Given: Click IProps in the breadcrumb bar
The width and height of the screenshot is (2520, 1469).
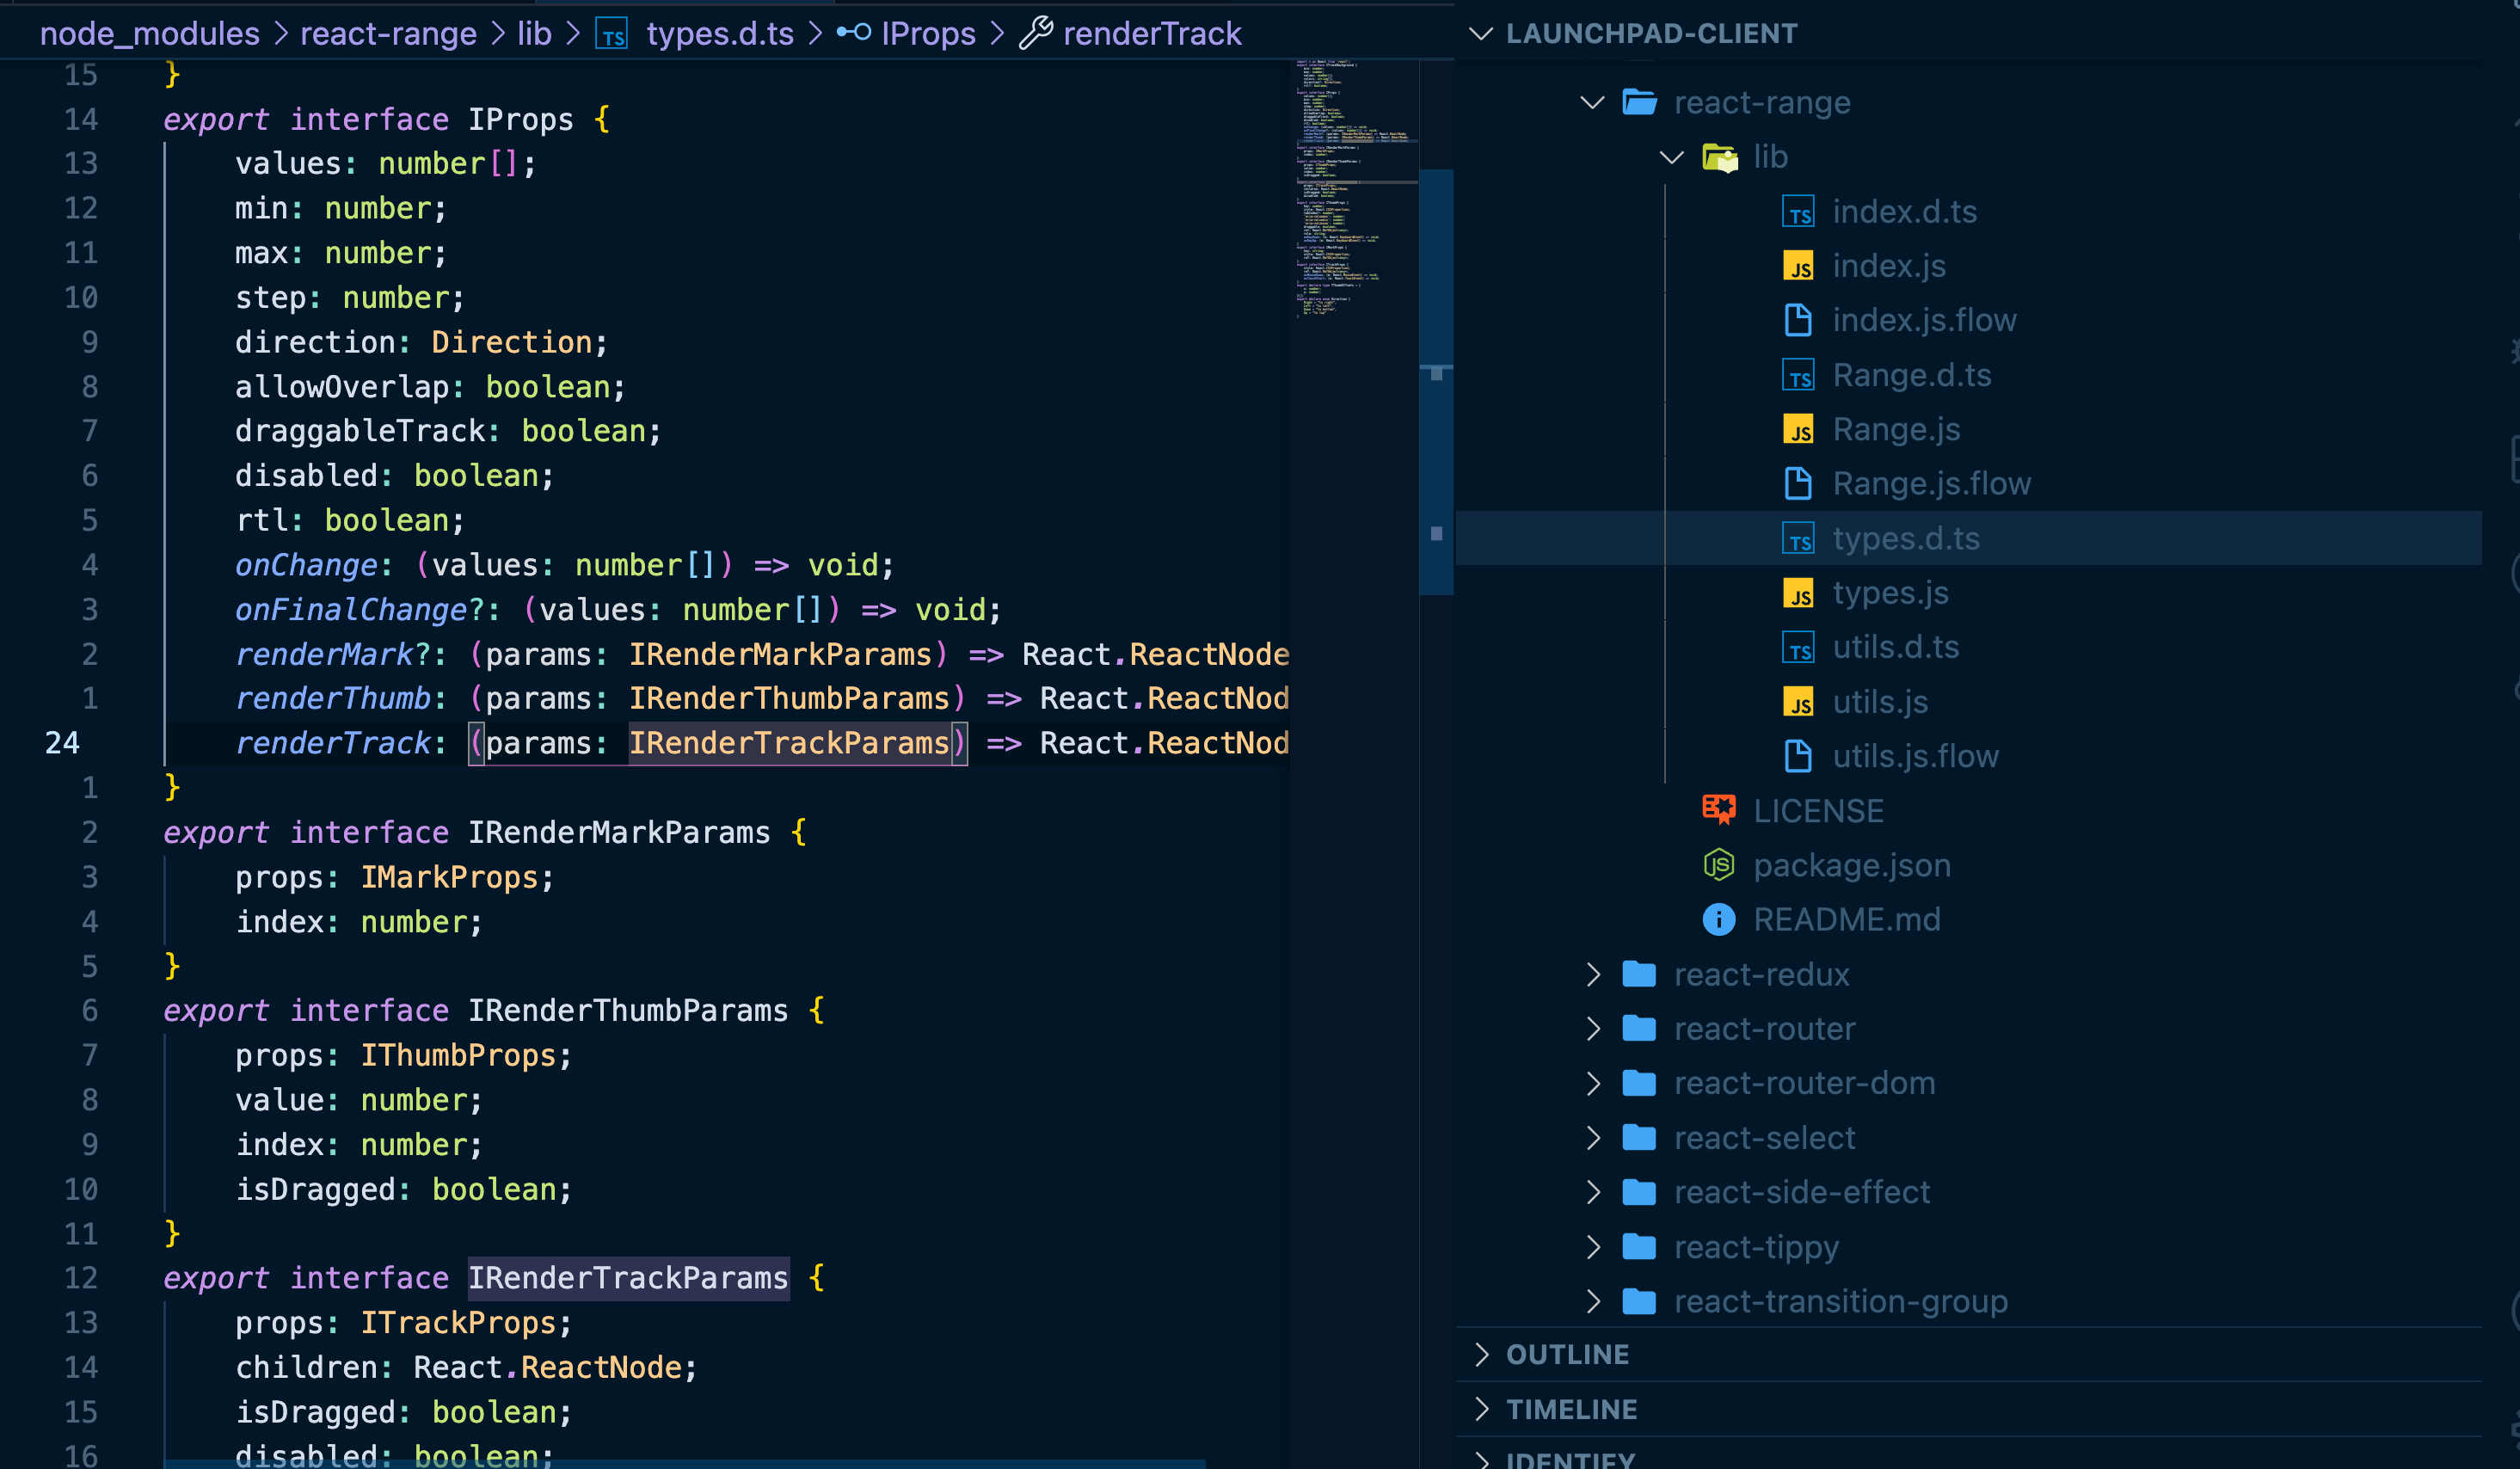Looking at the screenshot, I should (927, 34).
